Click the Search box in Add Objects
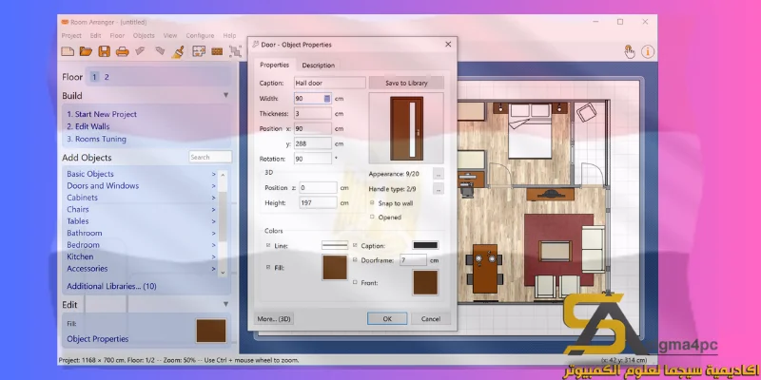Screen dimensions: 761x380 [210, 157]
